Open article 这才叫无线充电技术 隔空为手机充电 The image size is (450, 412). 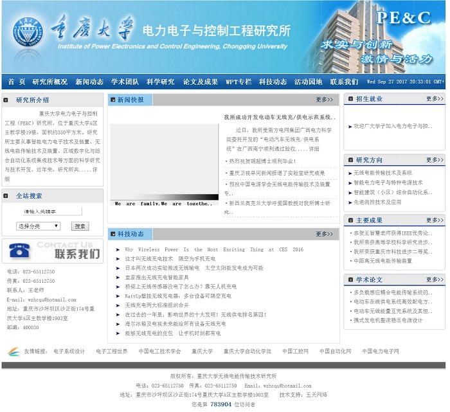tap(170, 259)
